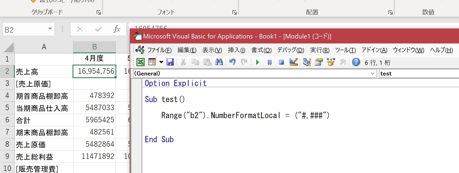Image resolution: width=459 pixels, height=173 pixels.
Task: Stop and reset the running macro
Action: 281,62
